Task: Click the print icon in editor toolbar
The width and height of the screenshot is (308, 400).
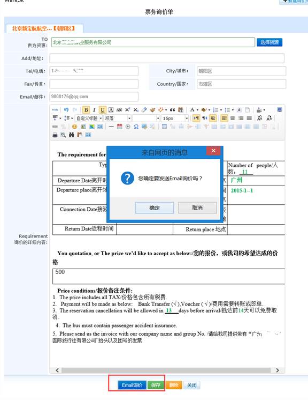Action: click(55, 135)
